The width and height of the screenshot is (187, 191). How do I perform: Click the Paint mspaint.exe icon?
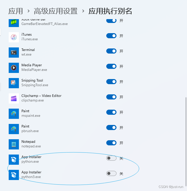tap(14, 114)
